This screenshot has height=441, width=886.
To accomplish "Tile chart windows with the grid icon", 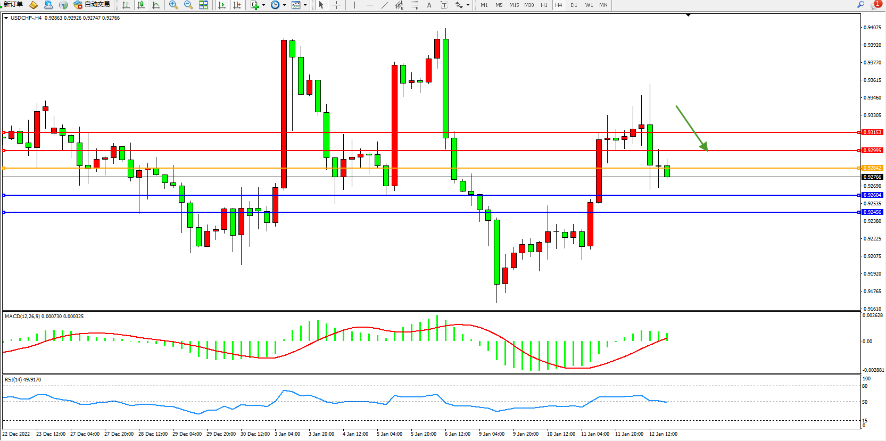I will (203, 5).
